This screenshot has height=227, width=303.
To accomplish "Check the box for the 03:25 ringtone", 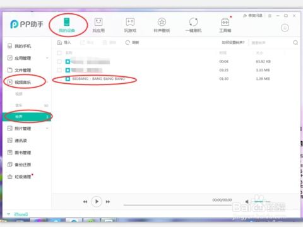I will coord(59,70).
